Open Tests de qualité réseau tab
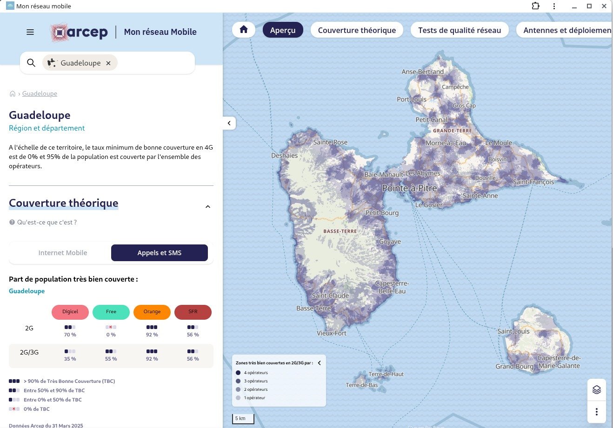The image size is (613, 428). click(460, 30)
